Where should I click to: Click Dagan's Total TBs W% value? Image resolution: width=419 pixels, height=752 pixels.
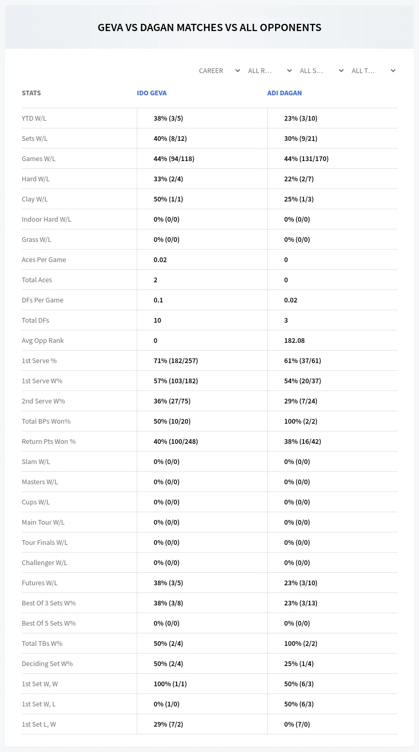300,643
